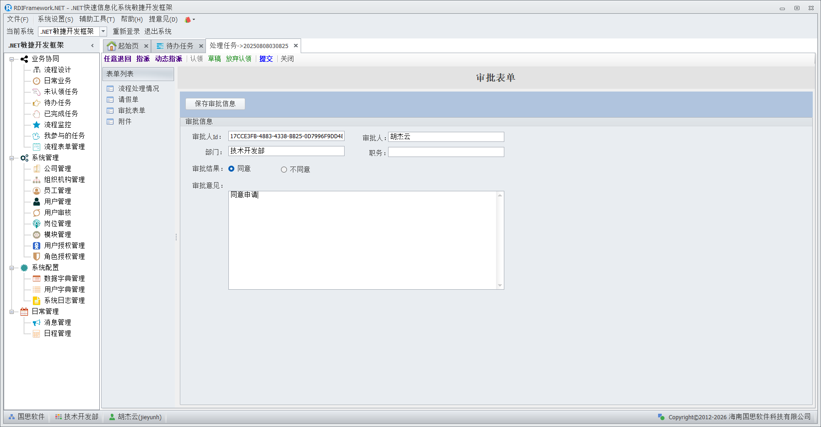Collapse the 系统配置 tree node
The height and width of the screenshot is (427, 821).
11,268
